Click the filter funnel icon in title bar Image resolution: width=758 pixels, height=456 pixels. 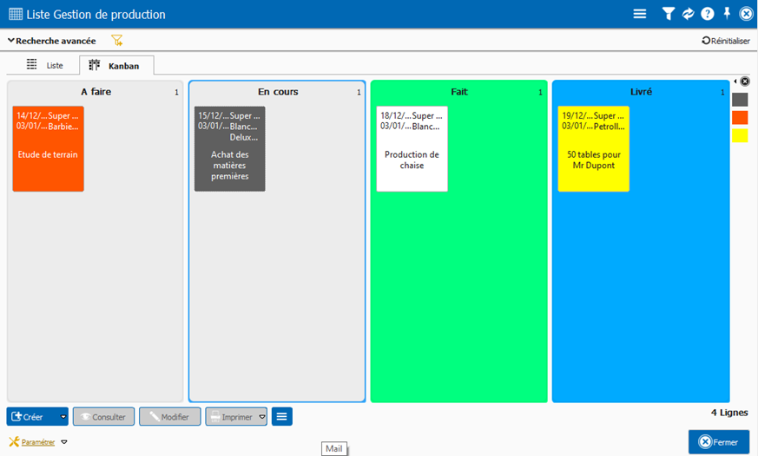669,14
